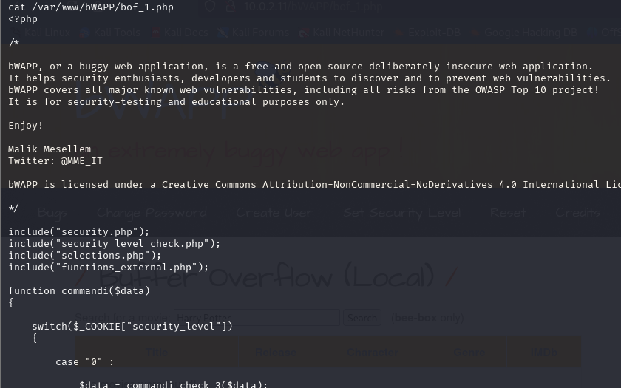Open the Kali Docs bookmark

(181, 33)
